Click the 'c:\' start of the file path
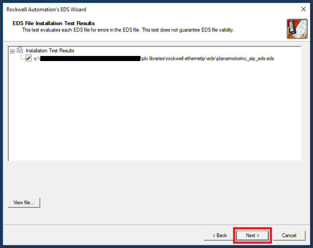Viewport: 313px width, 248px height. coord(36,59)
